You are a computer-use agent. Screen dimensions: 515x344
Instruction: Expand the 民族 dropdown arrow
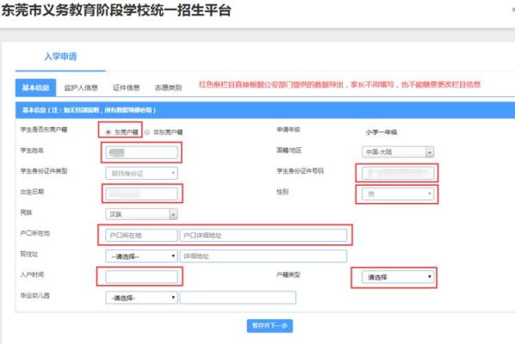(x=173, y=214)
